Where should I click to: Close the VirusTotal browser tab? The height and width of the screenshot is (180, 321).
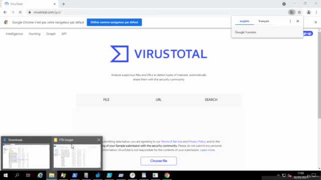(55, 4)
